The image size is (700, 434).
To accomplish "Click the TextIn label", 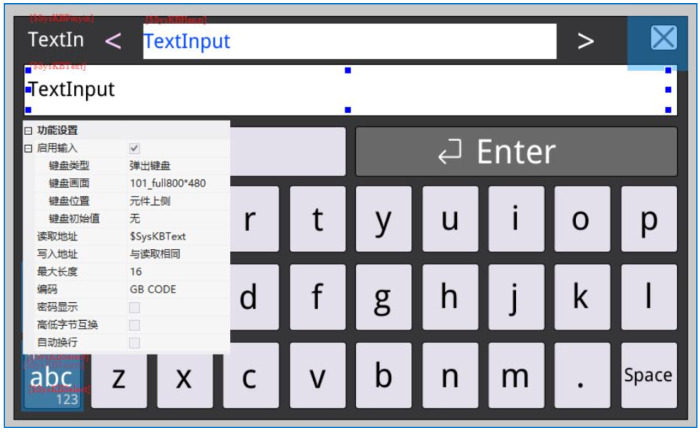I will 56,40.
